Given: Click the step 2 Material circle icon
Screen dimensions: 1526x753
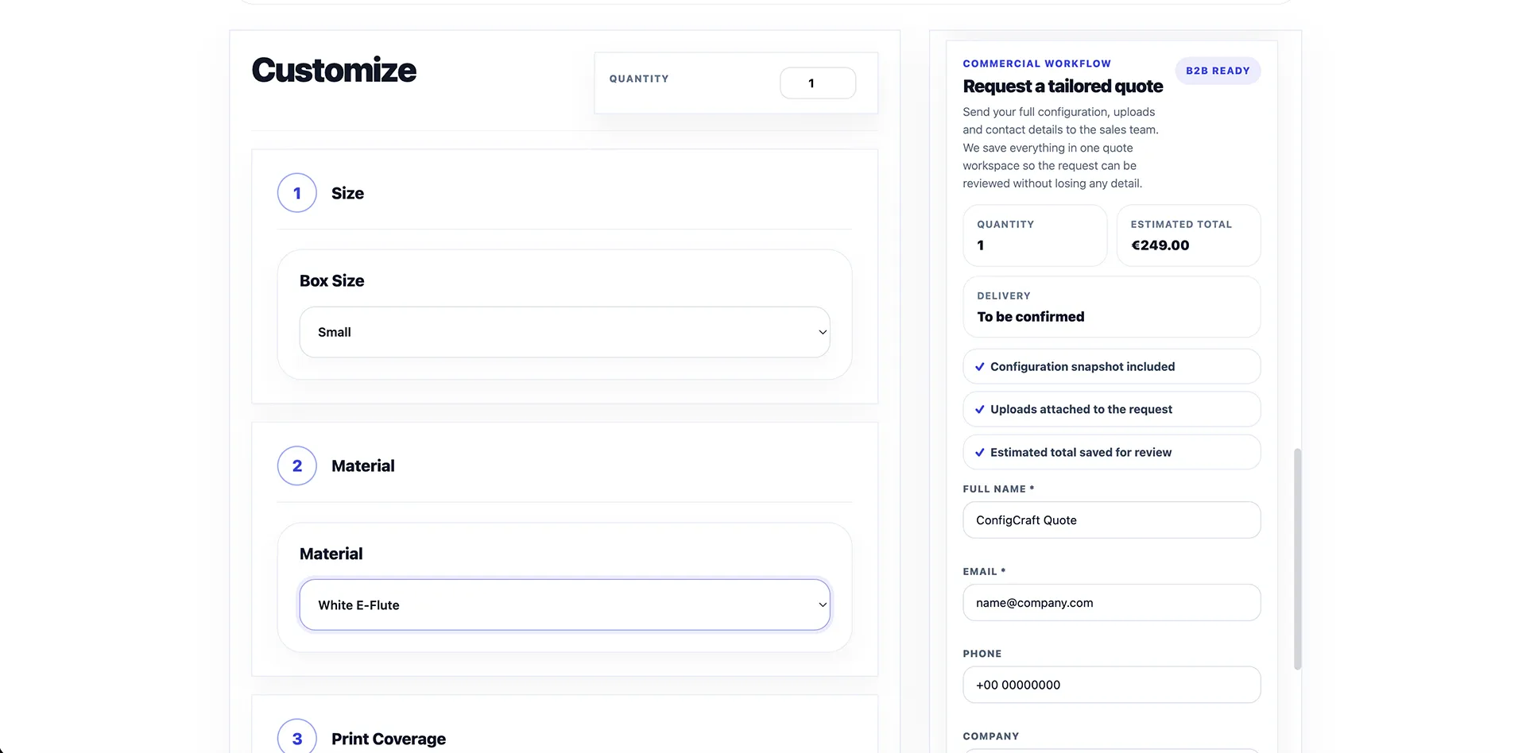Looking at the screenshot, I should [297, 465].
